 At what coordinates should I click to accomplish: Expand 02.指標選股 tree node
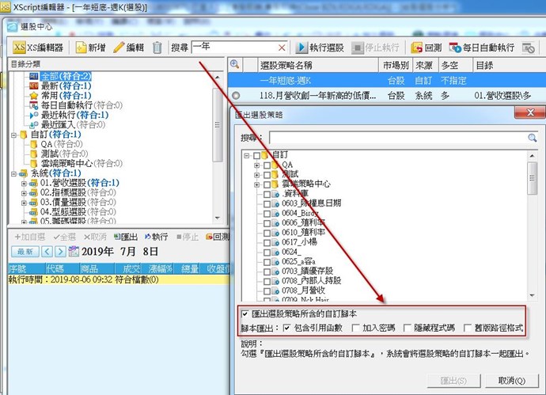24,193
